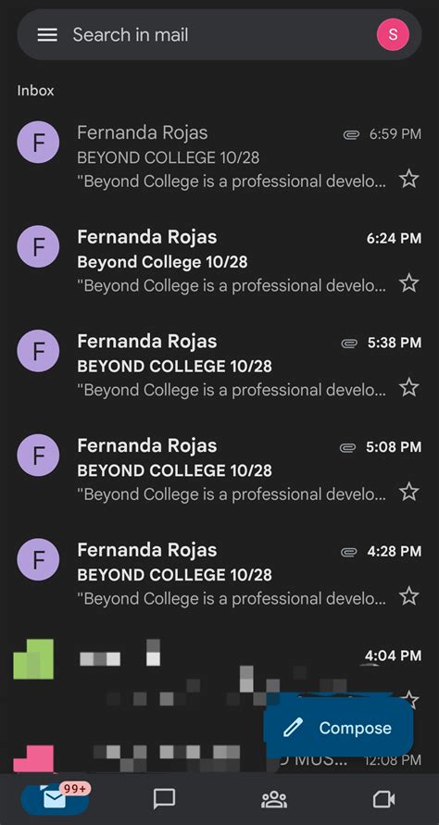Star the 4:28 PM Fernanda Rojas email
This screenshot has width=439, height=825.
coord(409,595)
